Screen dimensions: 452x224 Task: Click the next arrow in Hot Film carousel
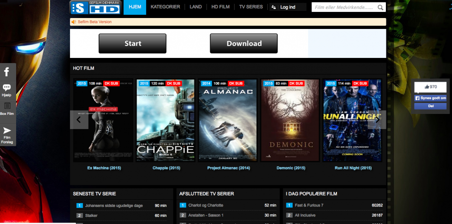click(x=377, y=120)
